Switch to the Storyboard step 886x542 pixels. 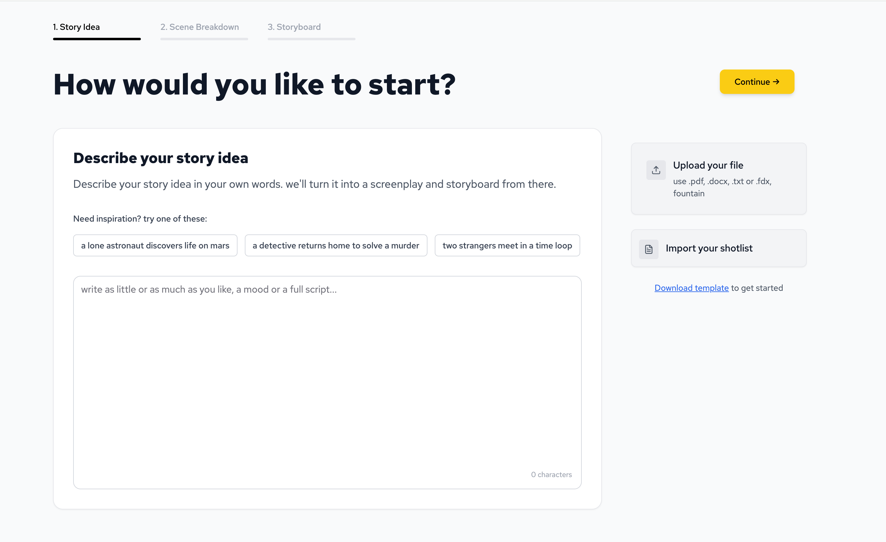pyautogui.click(x=294, y=27)
